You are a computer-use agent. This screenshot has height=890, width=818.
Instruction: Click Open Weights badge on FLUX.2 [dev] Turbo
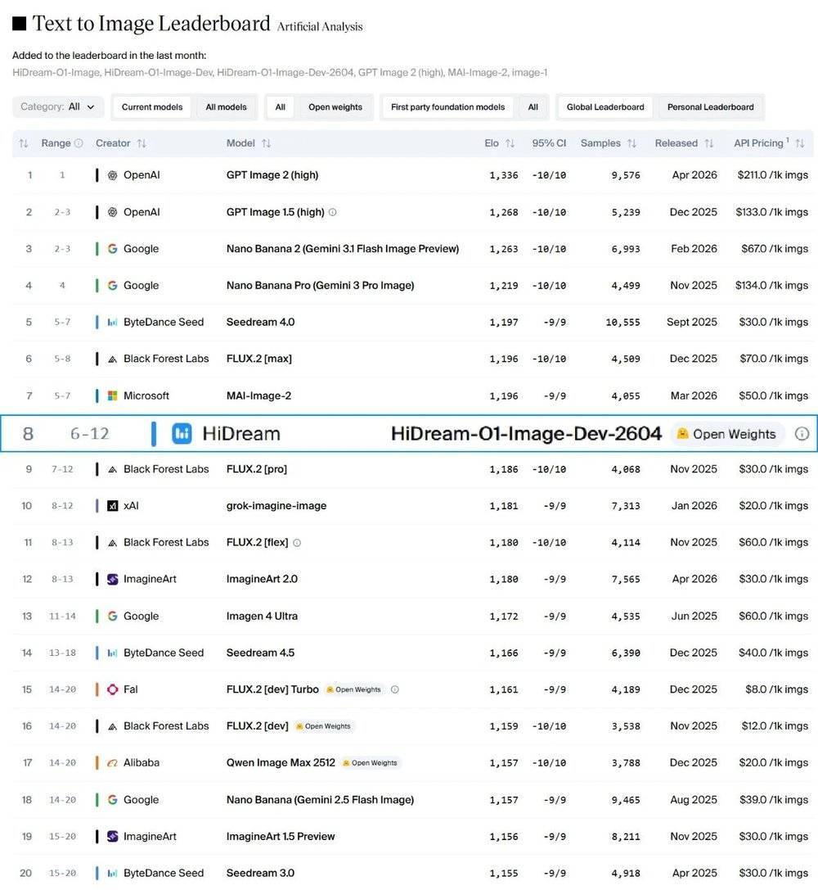click(x=353, y=689)
